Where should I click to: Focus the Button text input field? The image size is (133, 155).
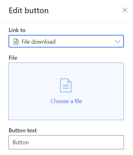pyautogui.click(x=66, y=142)
